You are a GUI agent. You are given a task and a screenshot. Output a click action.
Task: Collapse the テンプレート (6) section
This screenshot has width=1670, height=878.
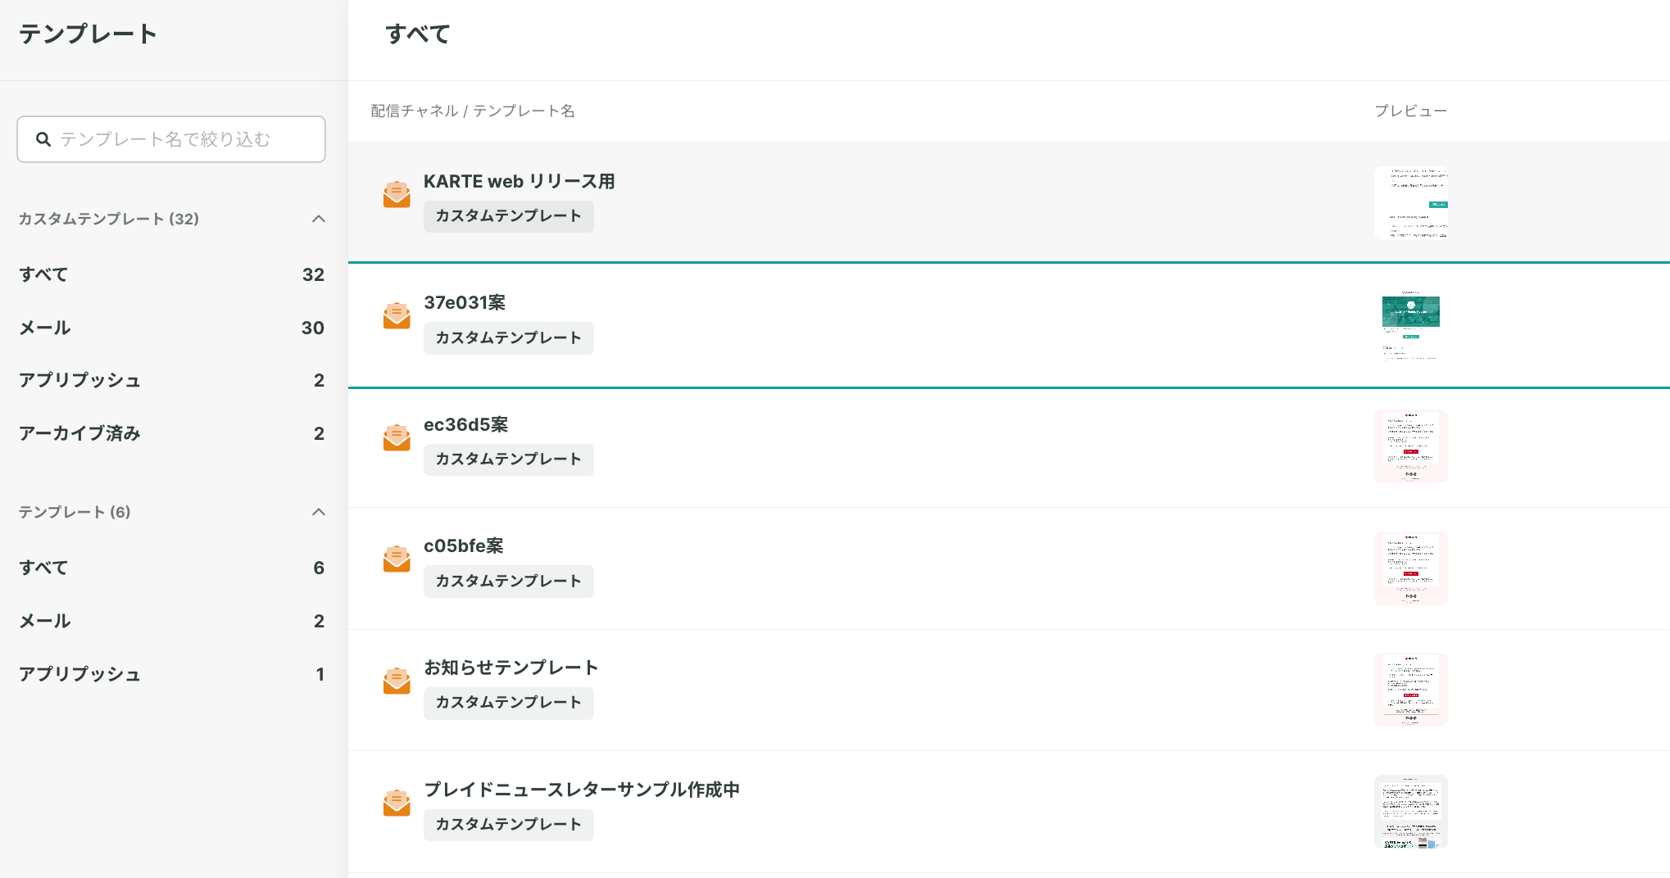coord(319,512)
